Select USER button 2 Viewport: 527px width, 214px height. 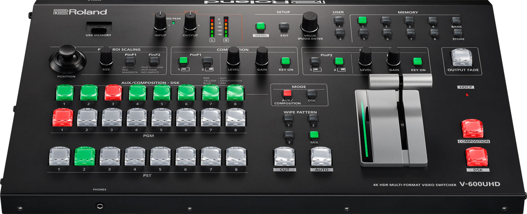coord(339,33)
